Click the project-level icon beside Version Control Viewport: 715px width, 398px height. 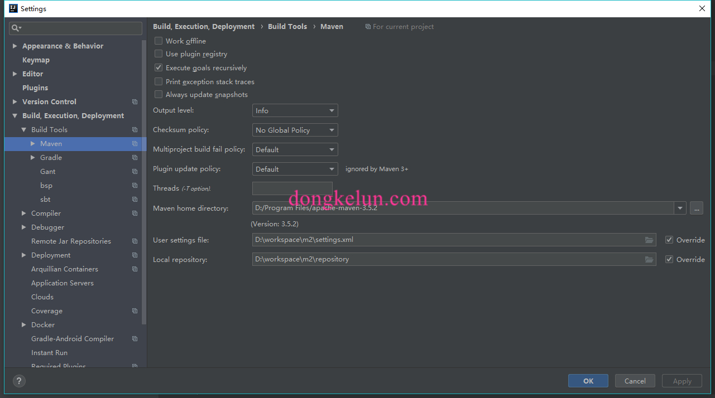pyautogui.click(x=135, y=102)
